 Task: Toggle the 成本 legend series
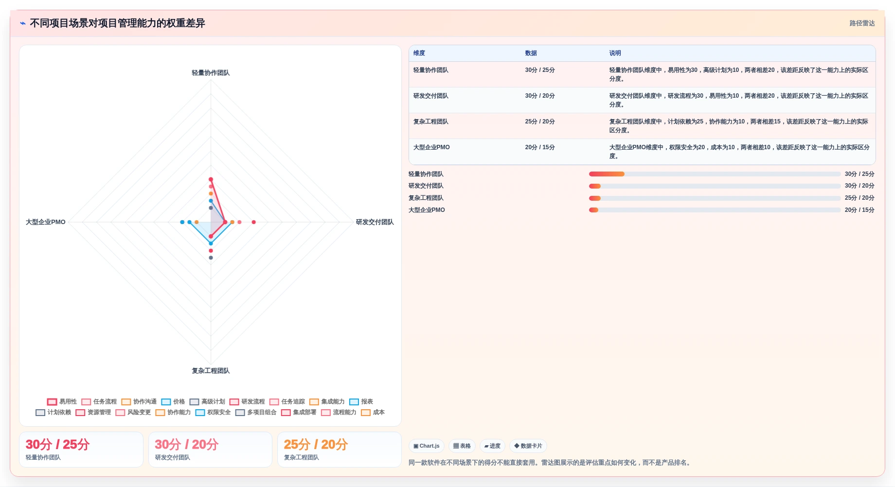click(x=373, y=412)
